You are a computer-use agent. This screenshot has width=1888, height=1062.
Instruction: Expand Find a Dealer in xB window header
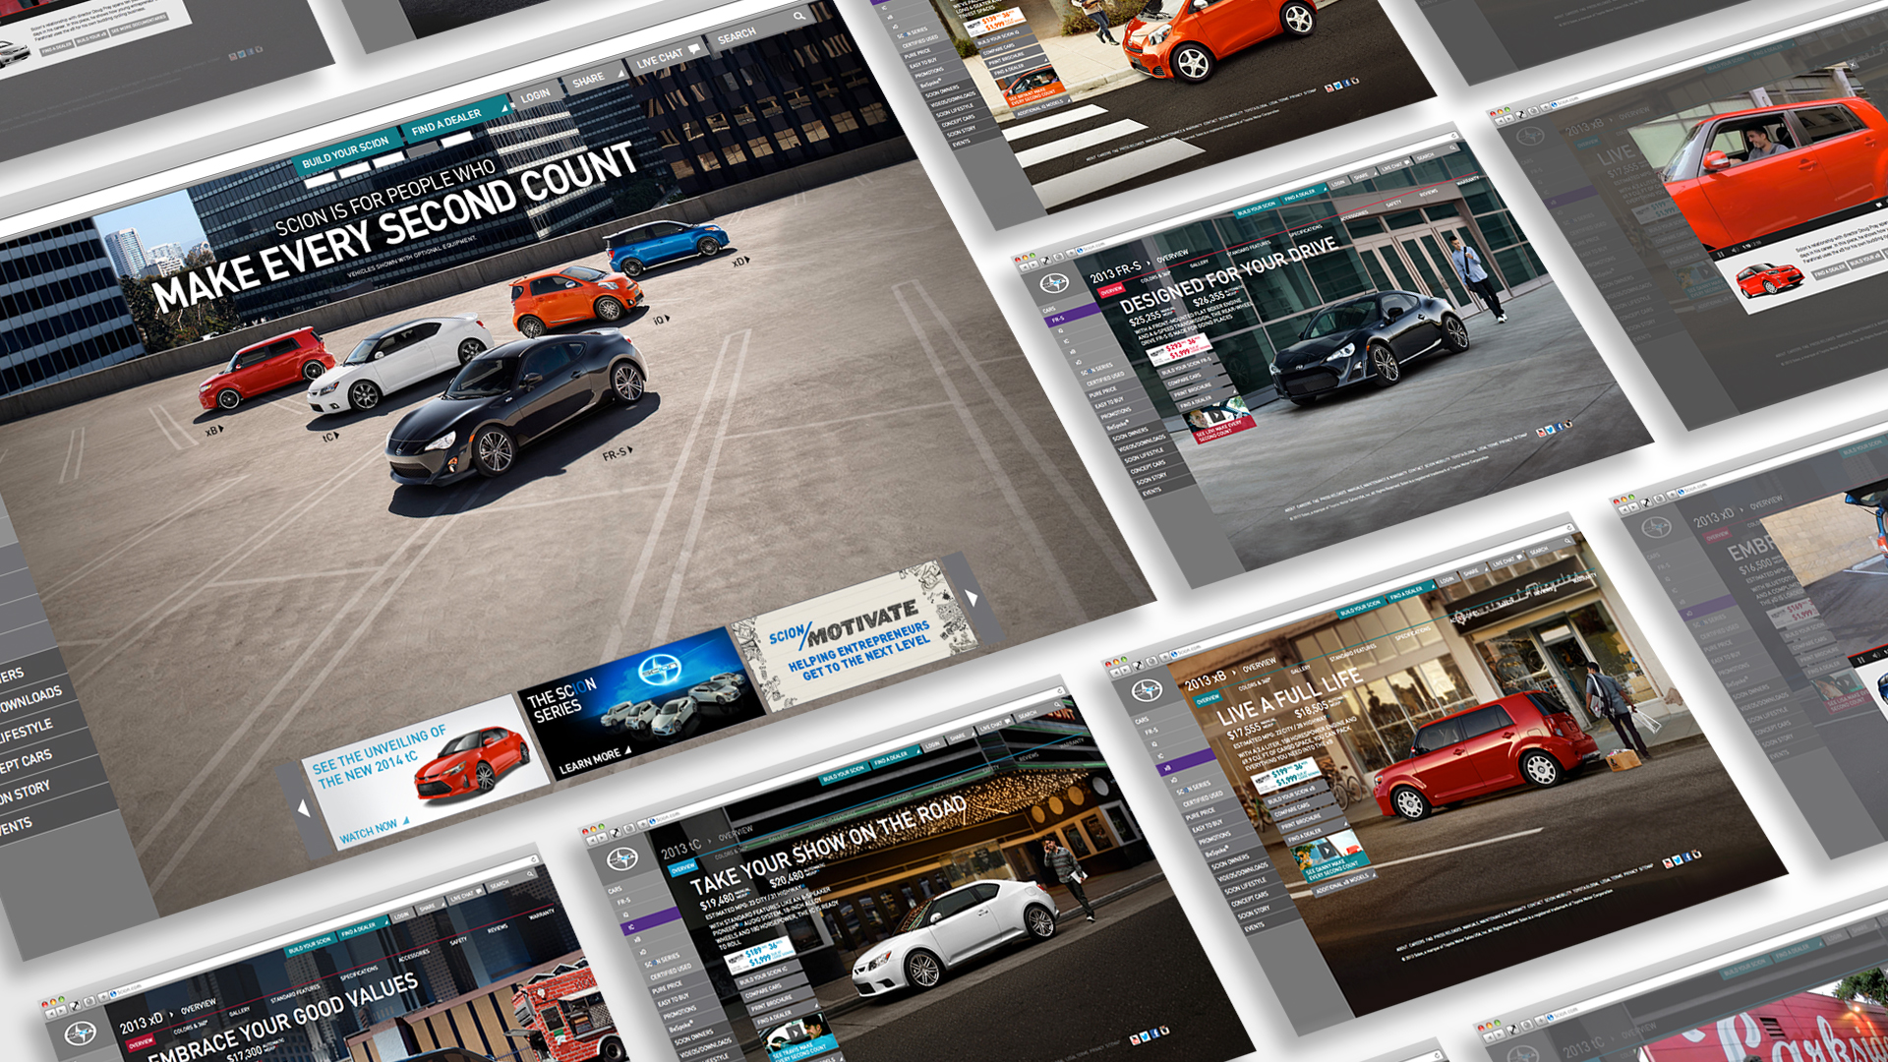tap(1411, 592)
